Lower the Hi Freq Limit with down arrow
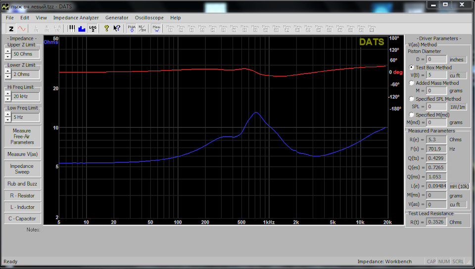 (x=8, y=99)
